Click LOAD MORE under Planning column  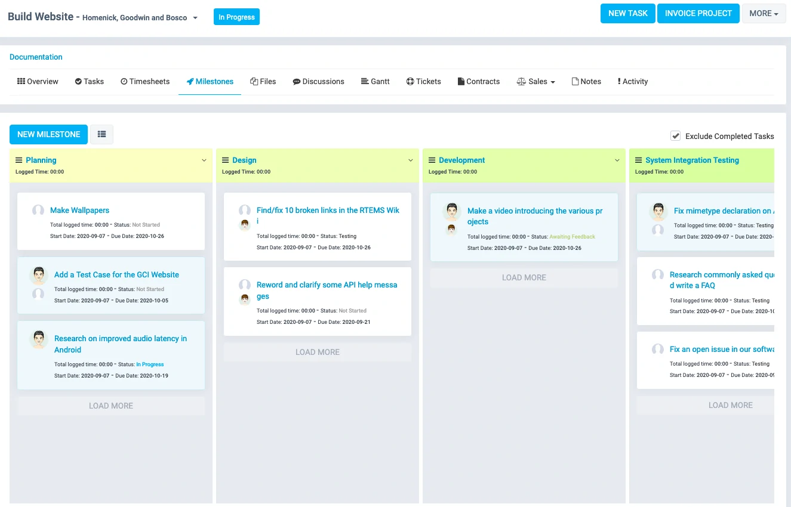point(111,406)
